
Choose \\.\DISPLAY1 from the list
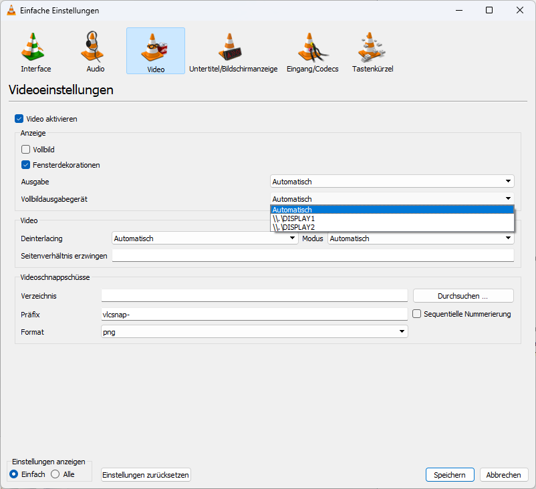(392, 218)
